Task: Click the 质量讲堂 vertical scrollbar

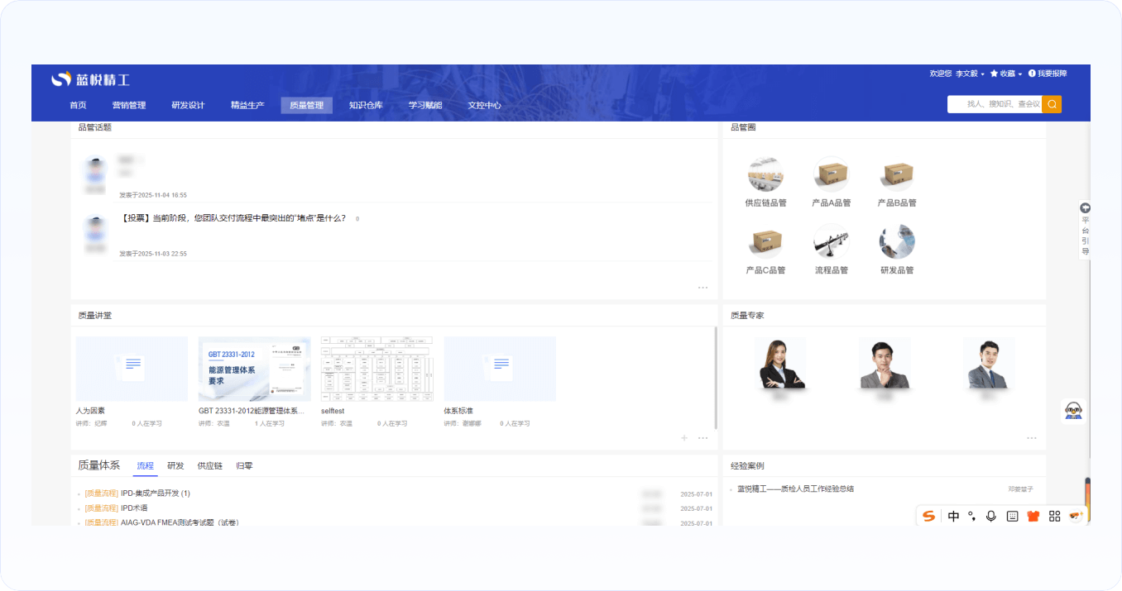Action: pyautogui.click(x=716, y=377)
